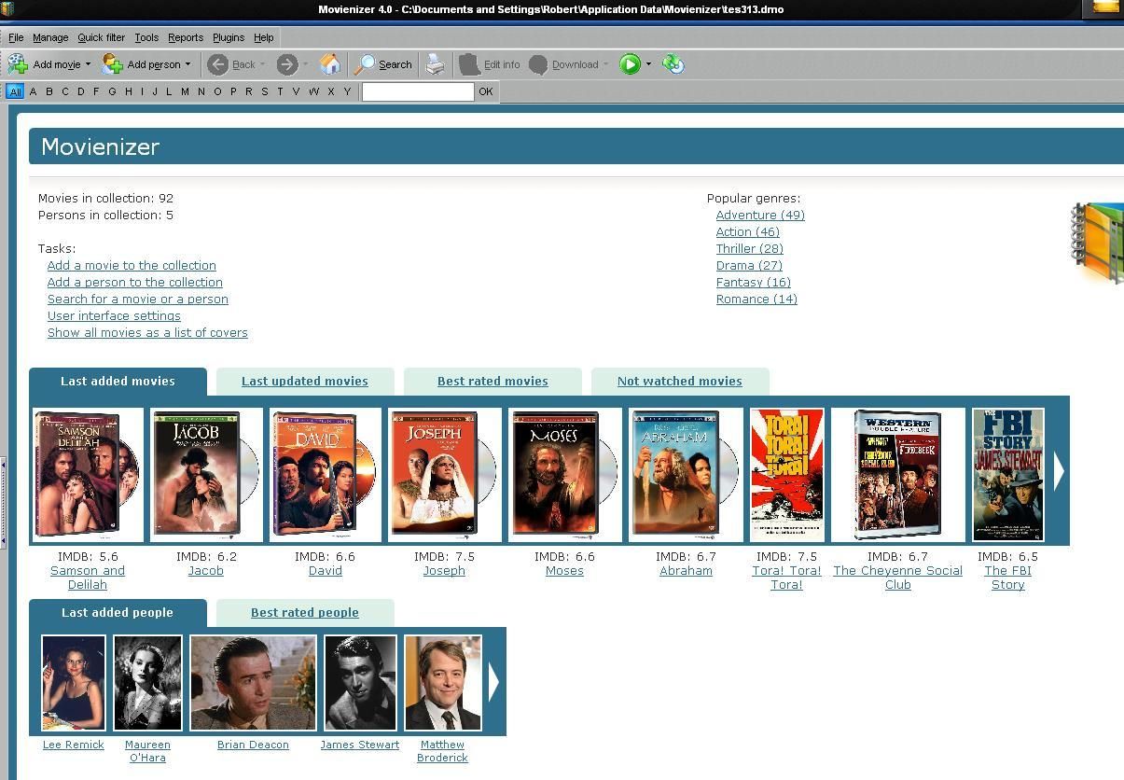The image size is (1124, 780).
Task: Open the File menu
Action: point(16,37)
